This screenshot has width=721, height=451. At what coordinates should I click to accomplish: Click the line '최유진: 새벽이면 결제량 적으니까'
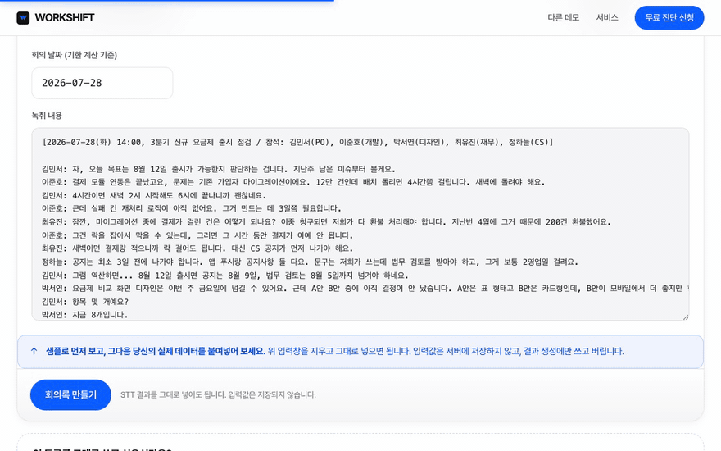[197, 248]
